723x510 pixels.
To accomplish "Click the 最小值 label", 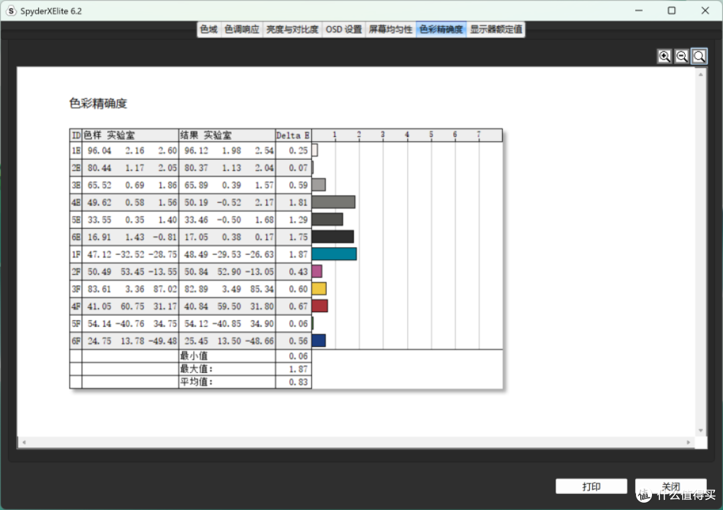I will (x=194, y=356).
